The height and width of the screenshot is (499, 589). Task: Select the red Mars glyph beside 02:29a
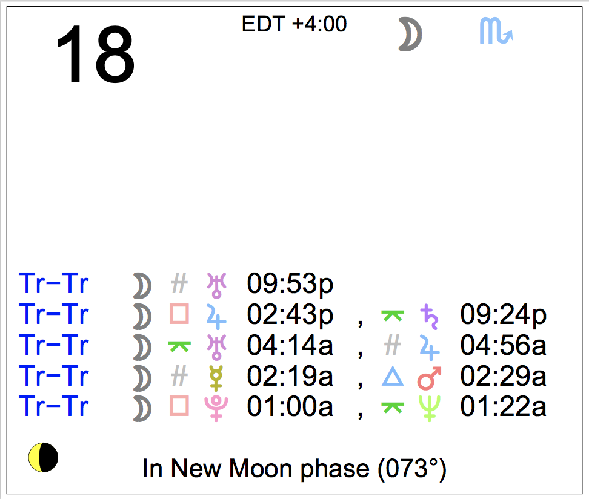[x=430, y=378]
